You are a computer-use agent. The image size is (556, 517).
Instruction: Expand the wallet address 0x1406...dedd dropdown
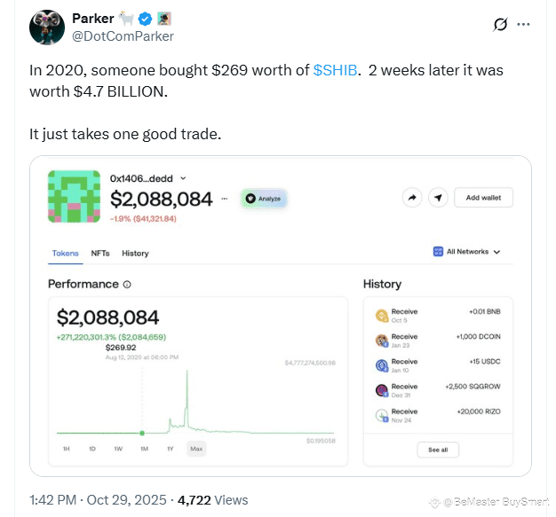point(180,179)
